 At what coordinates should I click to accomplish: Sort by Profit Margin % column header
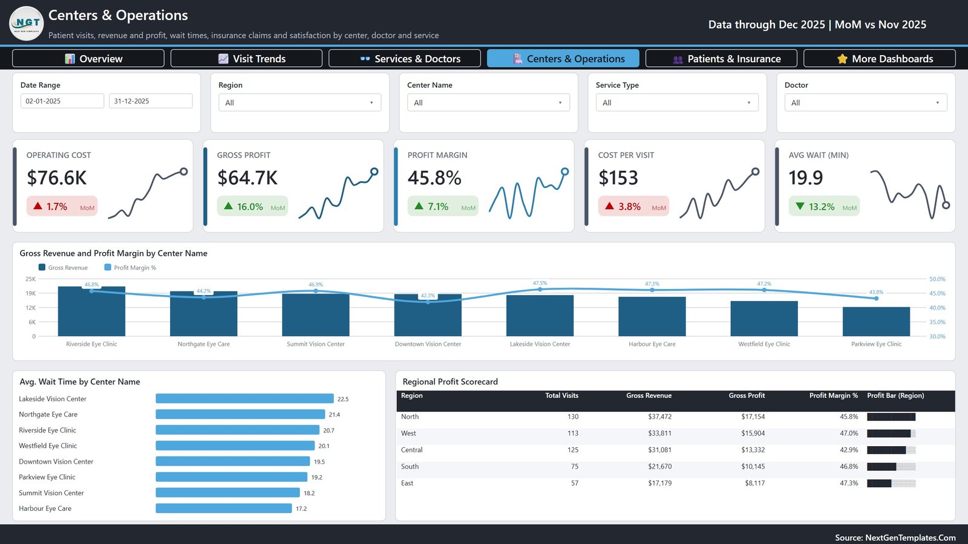(834, 395)
